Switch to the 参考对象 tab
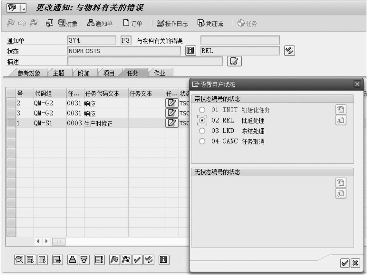This screenshot has height=275, width=367. click(x=29, y=73)
